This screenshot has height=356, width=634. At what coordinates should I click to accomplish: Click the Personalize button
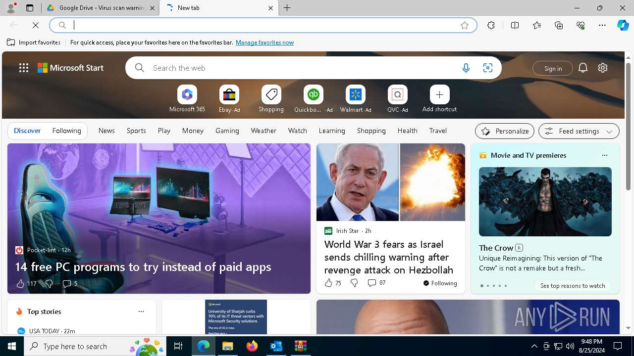(x=505, y=131)
